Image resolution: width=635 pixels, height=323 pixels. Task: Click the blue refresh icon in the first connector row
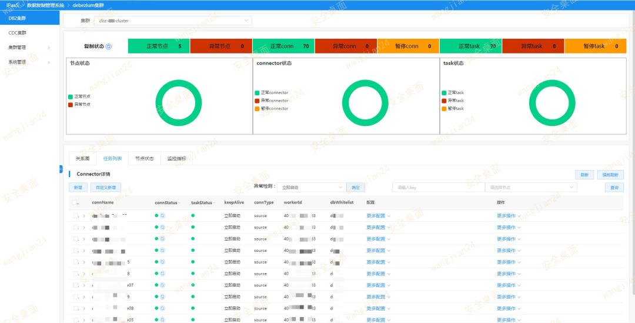coord(162,215)
